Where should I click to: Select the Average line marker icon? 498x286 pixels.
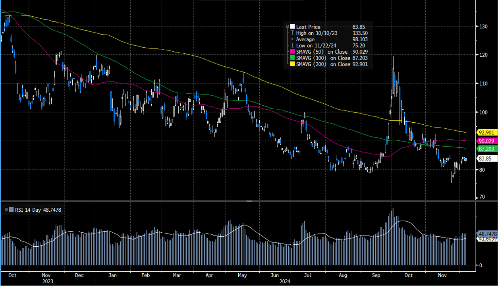[292, 39]
